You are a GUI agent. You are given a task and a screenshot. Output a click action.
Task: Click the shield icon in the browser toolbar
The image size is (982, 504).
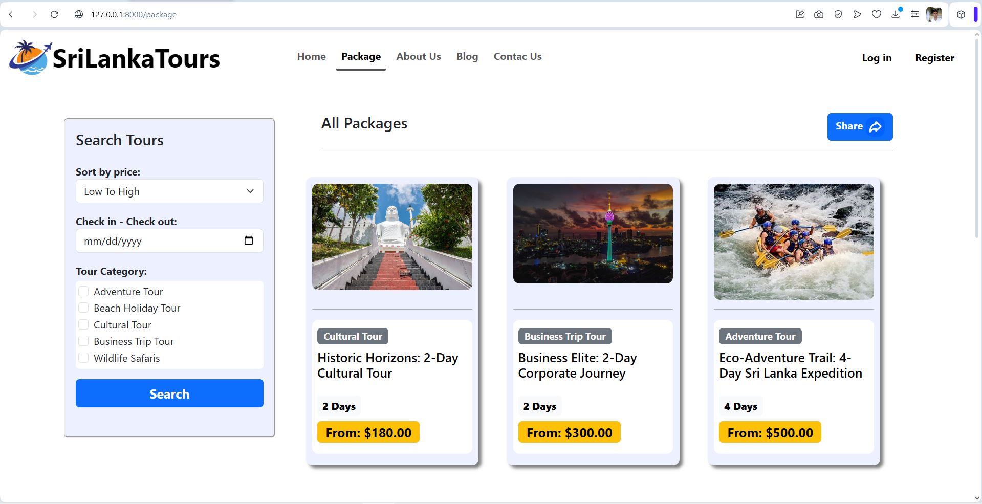pyautogui.click(x=838, y=14)
